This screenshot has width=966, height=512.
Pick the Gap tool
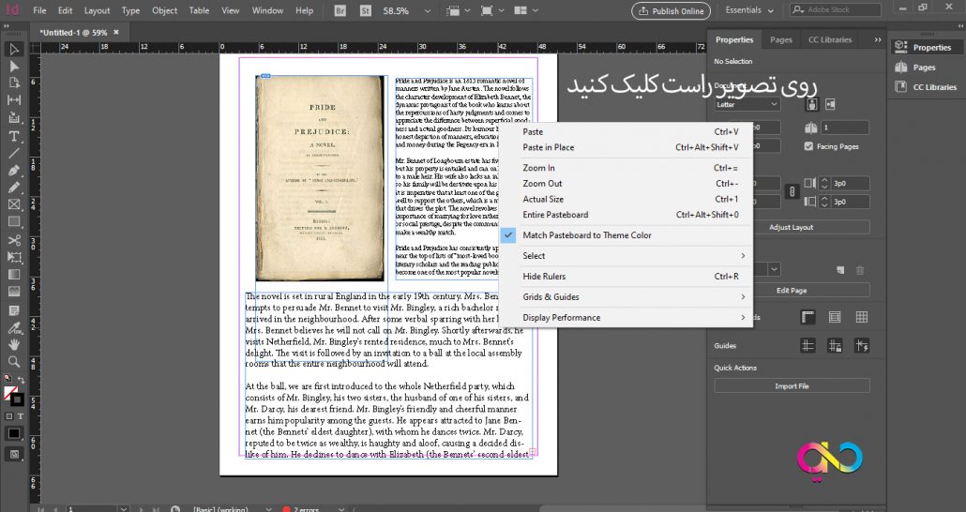pyautogui.click(x=14, y=99)
